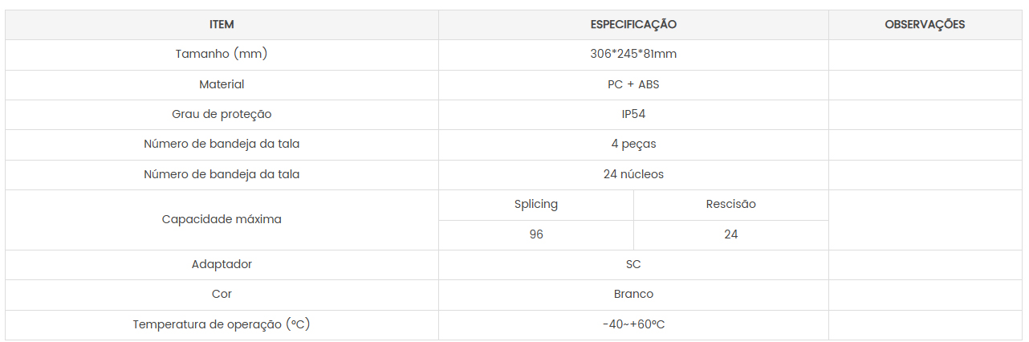
Task: Select the IP54 value
Action: [633, 114]
